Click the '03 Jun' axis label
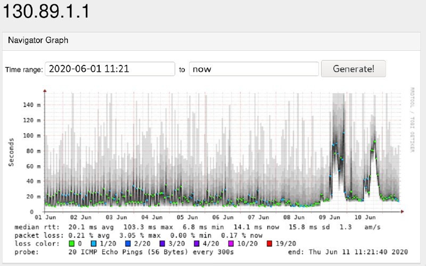This screenshot has height=266, width=426. [116, 217]
